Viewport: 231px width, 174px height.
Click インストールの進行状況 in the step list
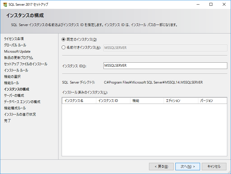pos(20,114)
